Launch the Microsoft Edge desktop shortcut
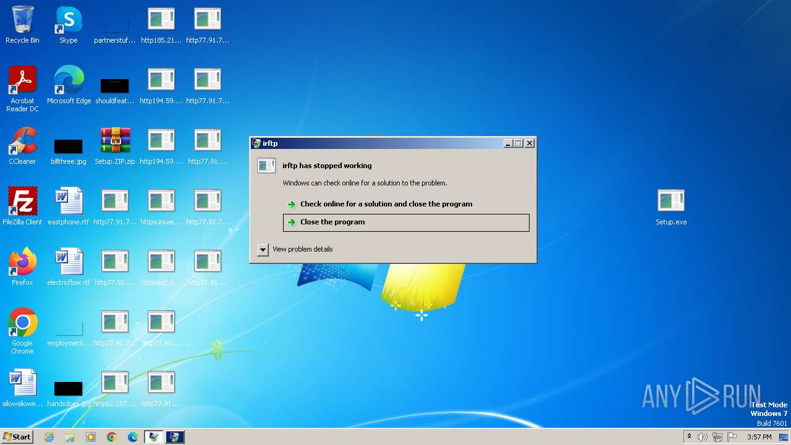The height and width of the screenshot is (445, 791). coord(69,85)
